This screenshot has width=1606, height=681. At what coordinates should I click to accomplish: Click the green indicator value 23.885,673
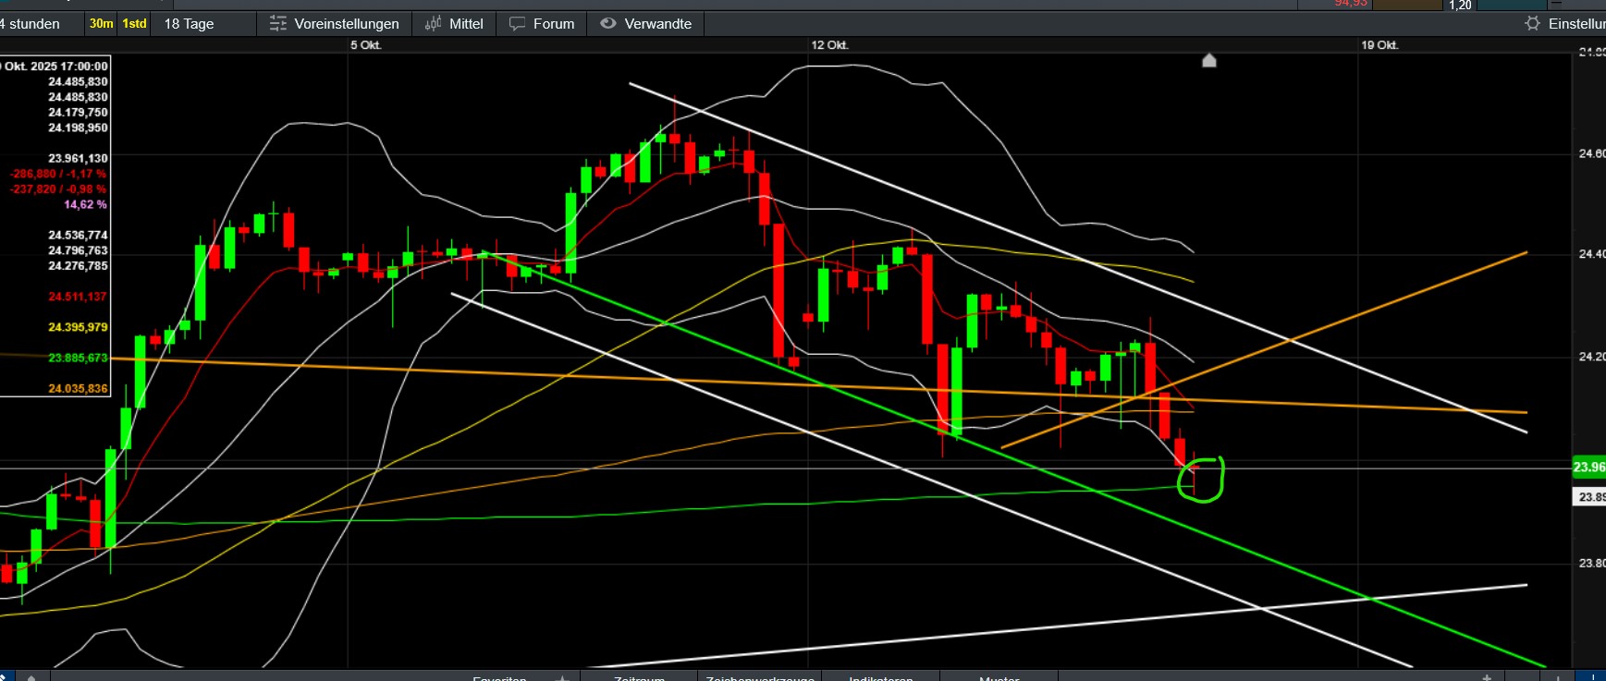click(x=78, y=359)
